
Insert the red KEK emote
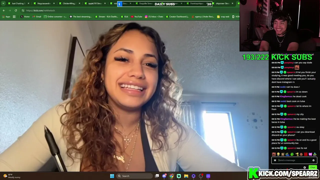click(305, 154)
